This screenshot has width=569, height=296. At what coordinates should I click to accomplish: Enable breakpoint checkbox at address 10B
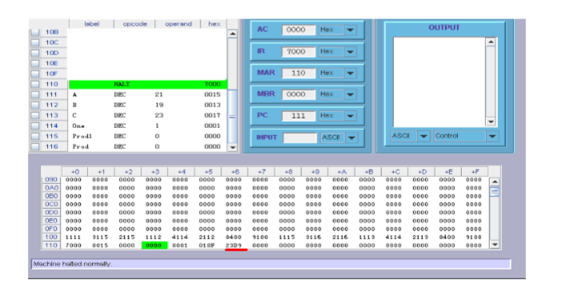(x=35, y=32)
